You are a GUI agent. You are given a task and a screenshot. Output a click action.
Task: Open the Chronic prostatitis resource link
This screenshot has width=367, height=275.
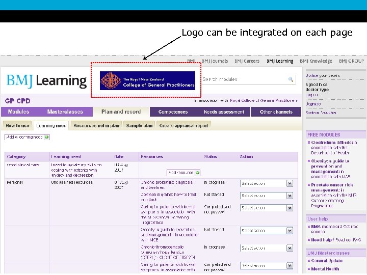(x=167, y=185)
